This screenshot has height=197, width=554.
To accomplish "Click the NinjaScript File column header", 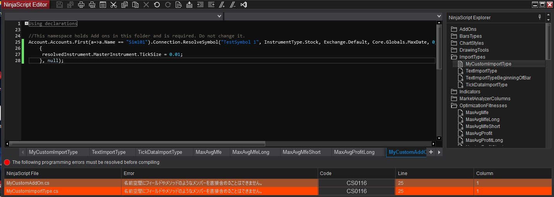I will point(63,173).
